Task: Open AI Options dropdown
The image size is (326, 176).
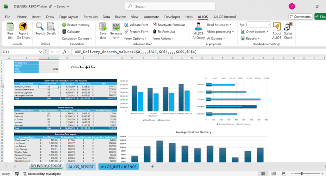Action: click(x=216, y=39)
